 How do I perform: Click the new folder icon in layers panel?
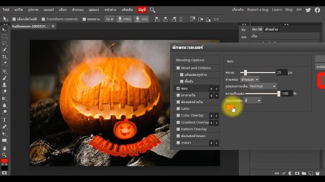(x=304, y=173)
